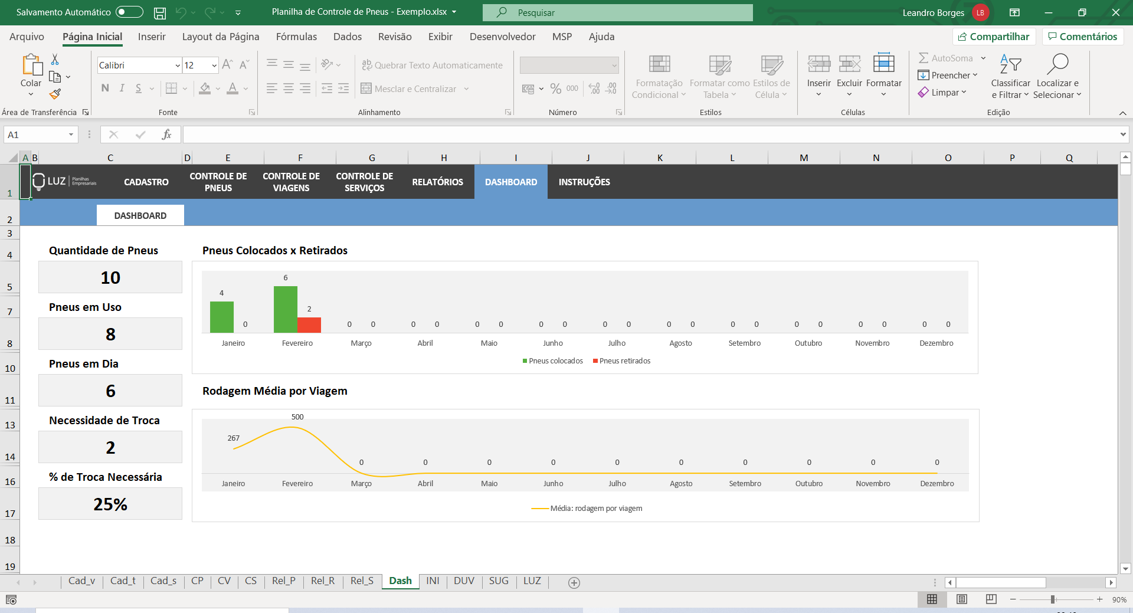Increase font size with the larger A icon

coord(228,65)
